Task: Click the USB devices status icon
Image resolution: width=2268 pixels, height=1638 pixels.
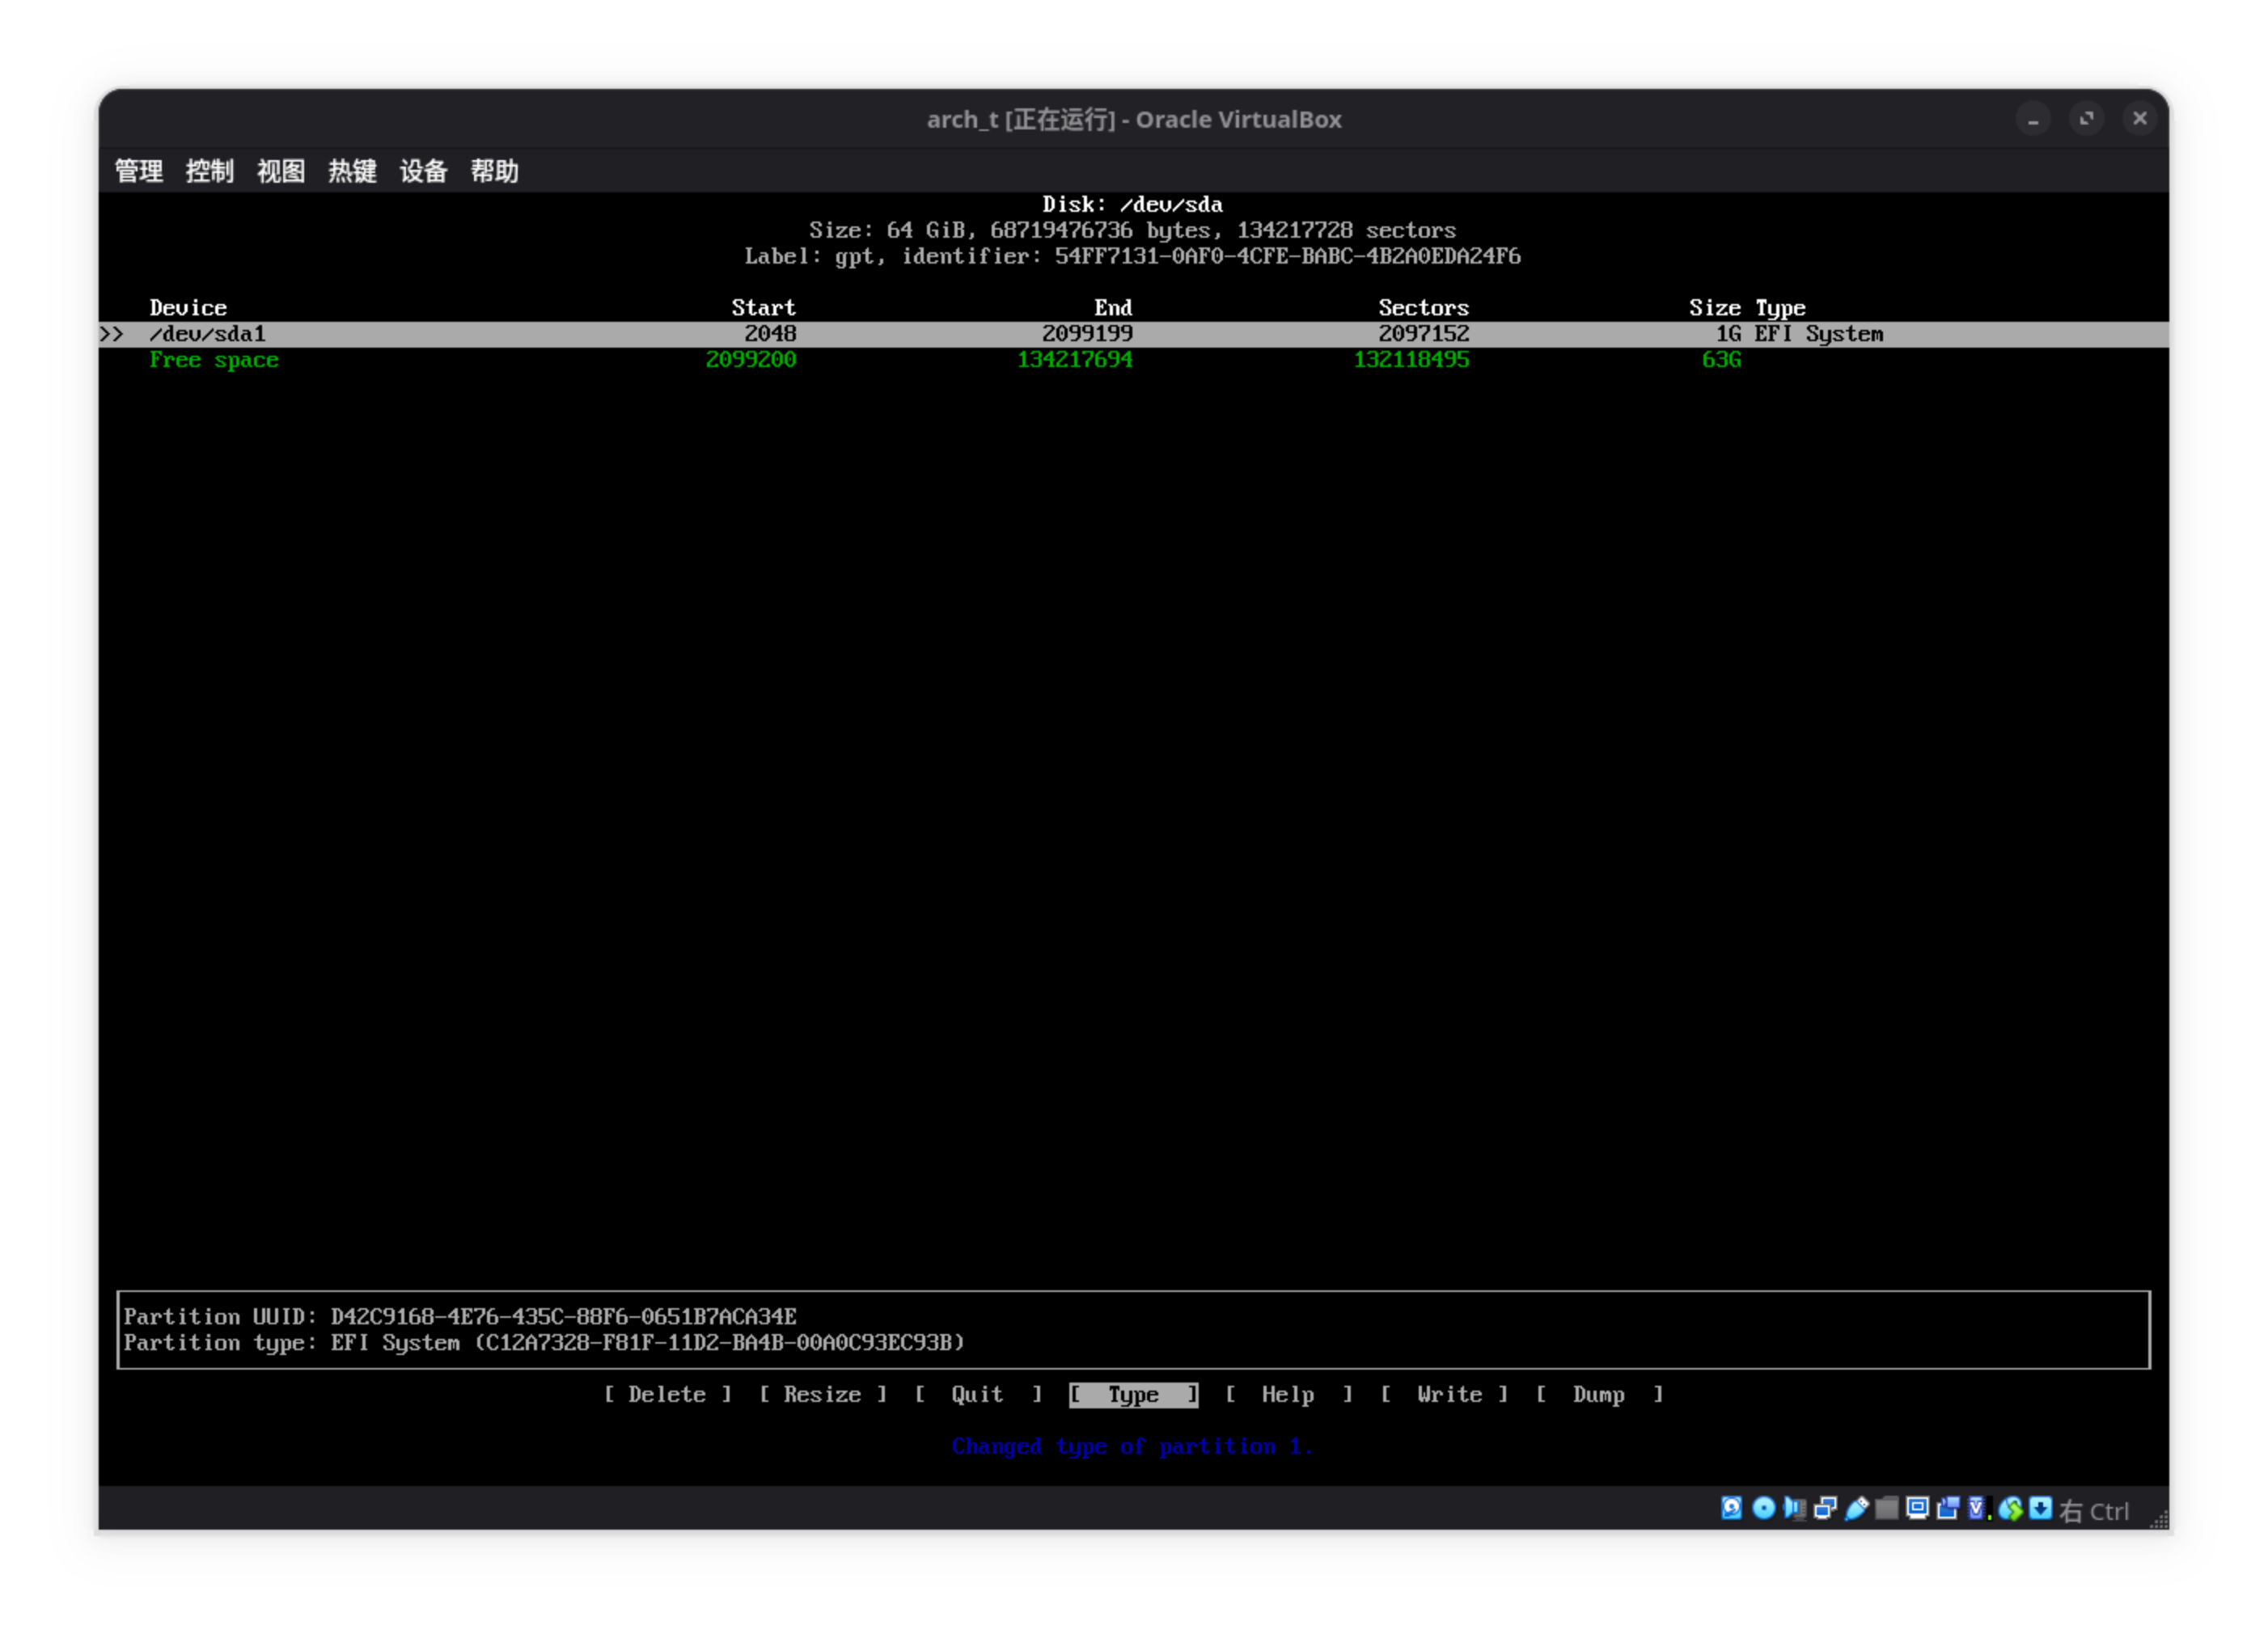Action: (x=1858, y=1509)
